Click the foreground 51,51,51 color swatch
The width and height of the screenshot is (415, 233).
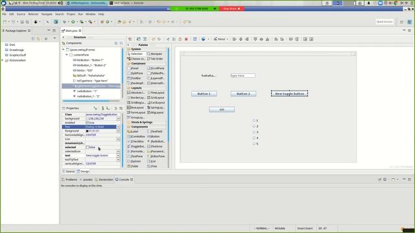tap(87, 131)
